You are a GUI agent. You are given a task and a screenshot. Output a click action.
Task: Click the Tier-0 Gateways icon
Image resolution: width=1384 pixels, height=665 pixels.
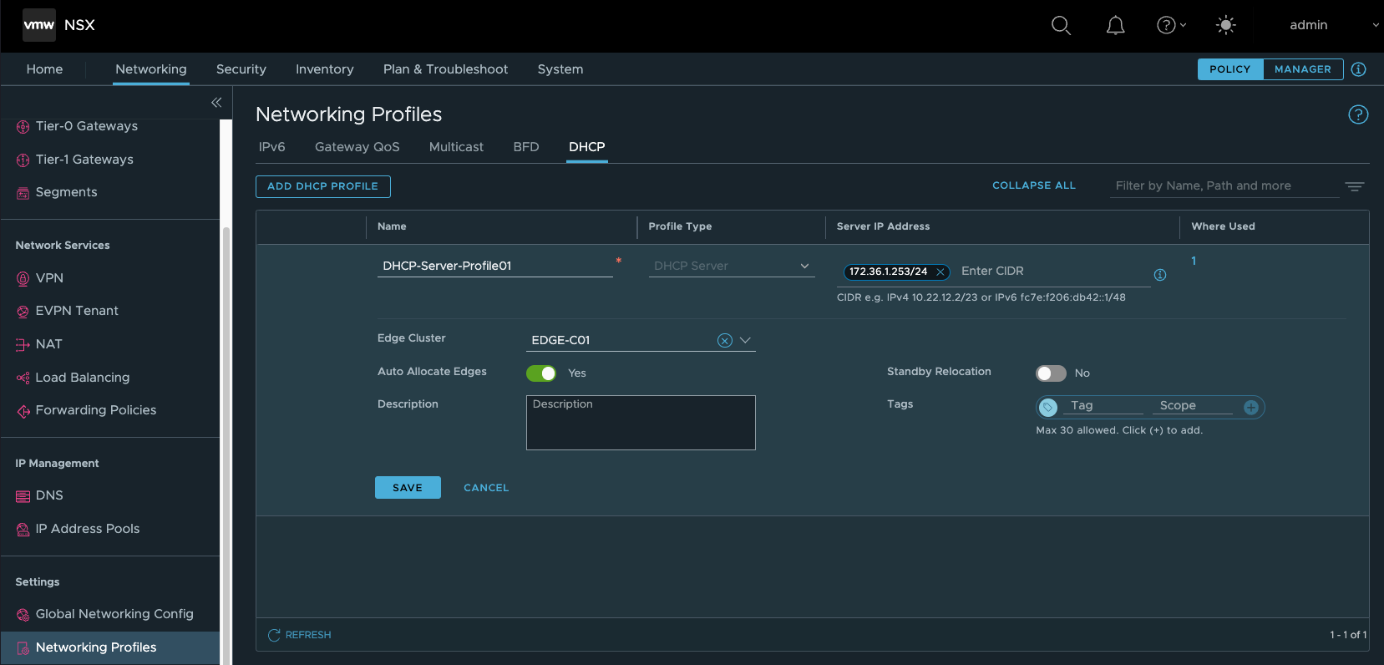coord(23,127)
